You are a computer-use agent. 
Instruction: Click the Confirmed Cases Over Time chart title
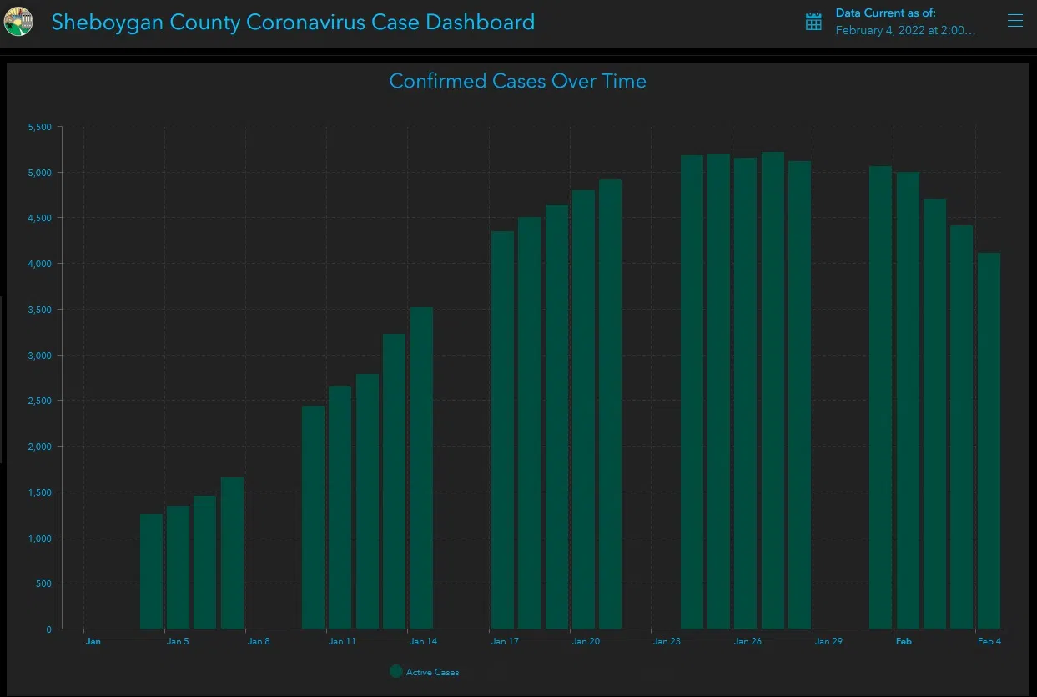click(517, 81)
